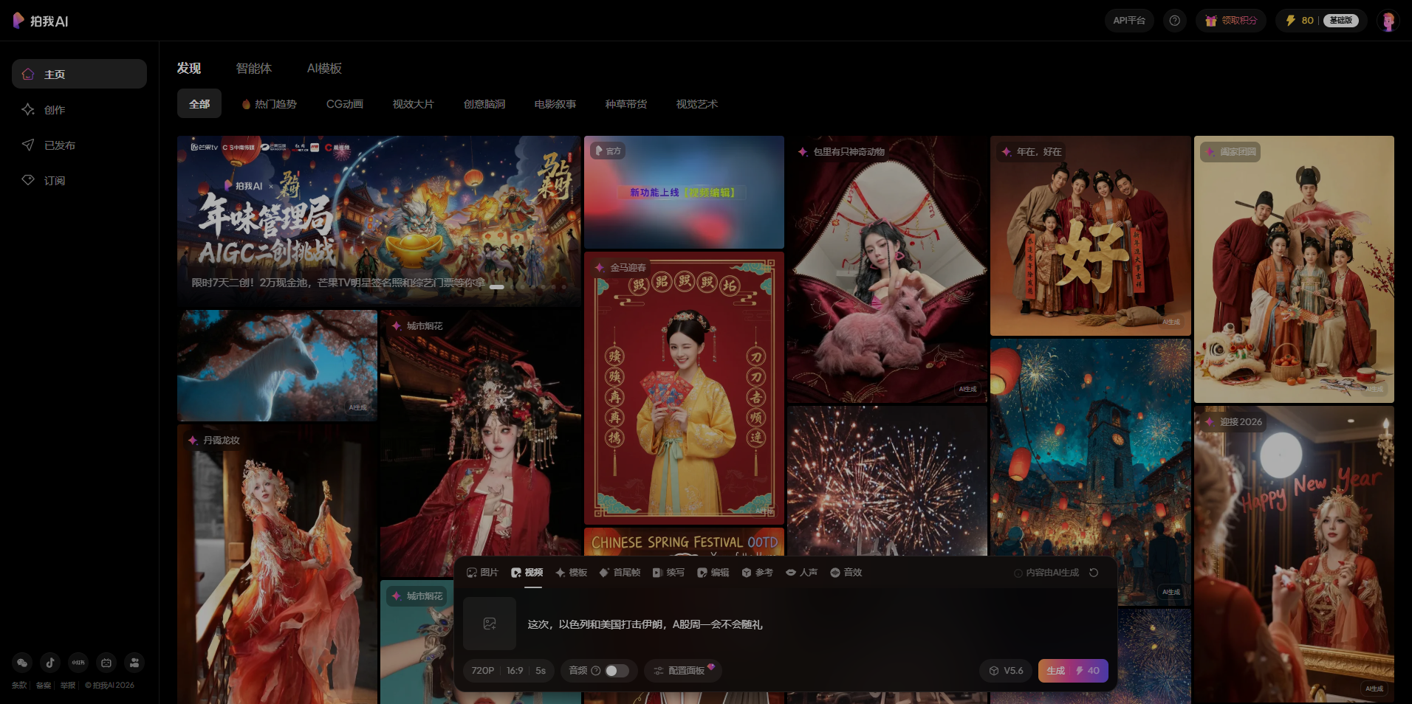Click the image upload placeholder icon
Screen dimensions: 1412x704
(490, 624)
